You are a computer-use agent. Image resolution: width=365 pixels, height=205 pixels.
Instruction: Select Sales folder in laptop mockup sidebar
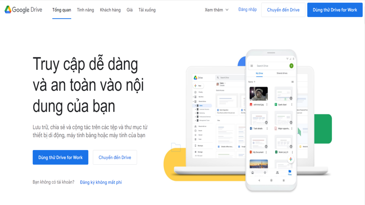coord(203,106)
